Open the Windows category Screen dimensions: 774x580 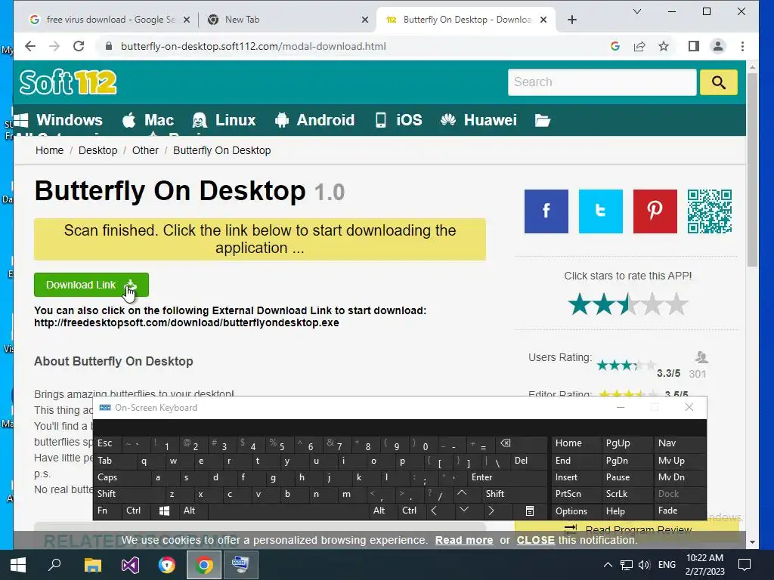[59, 120]
